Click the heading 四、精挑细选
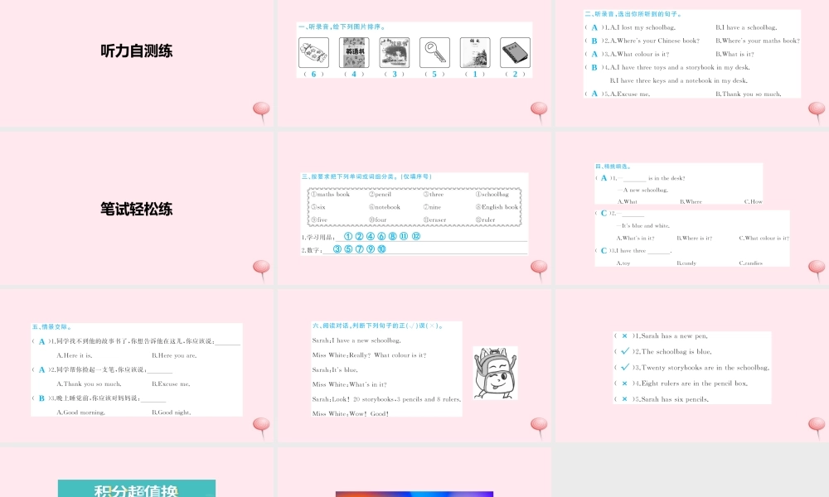Image resolution: width=829 pixels, height=497 pixels. [613, 166]
